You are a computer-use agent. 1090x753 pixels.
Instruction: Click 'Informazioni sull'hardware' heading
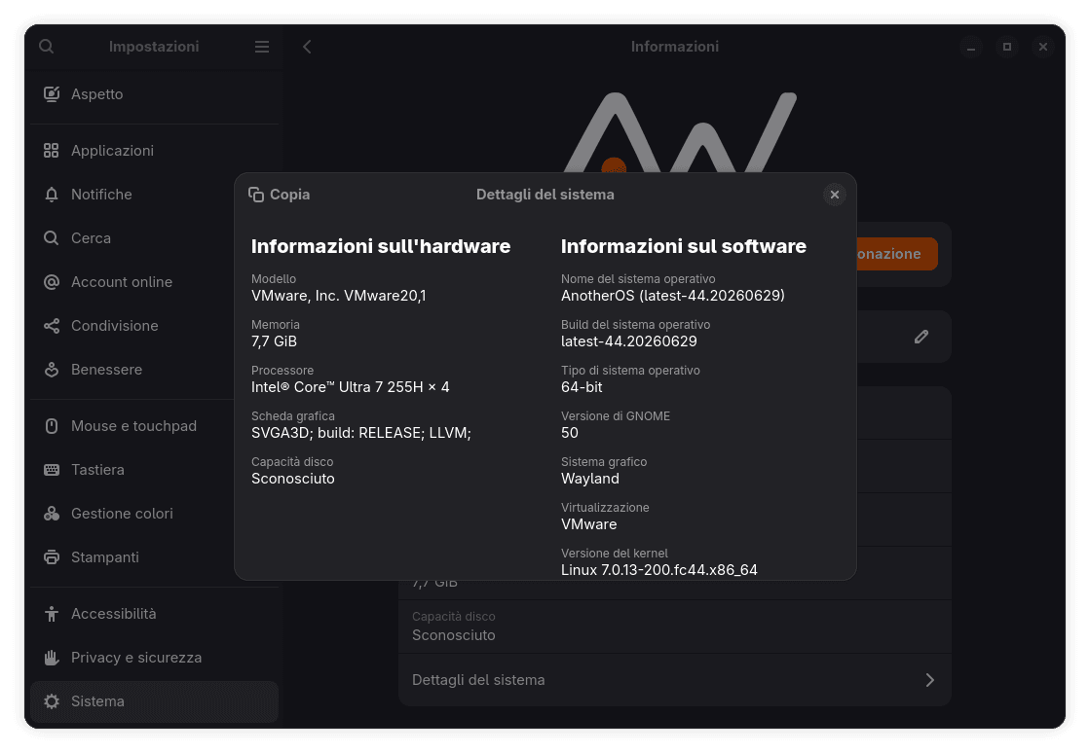click(x=381, y=246)
